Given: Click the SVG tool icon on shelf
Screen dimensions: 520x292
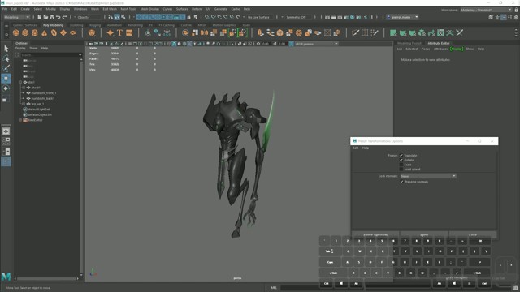Looking at the screenshot, I should pyautogui.click(x=129, y=32).
